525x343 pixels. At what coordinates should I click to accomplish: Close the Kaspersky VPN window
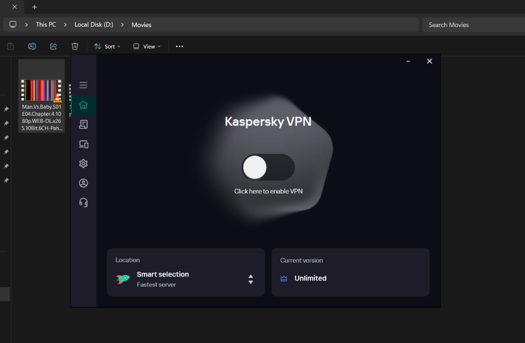(430, 61)
